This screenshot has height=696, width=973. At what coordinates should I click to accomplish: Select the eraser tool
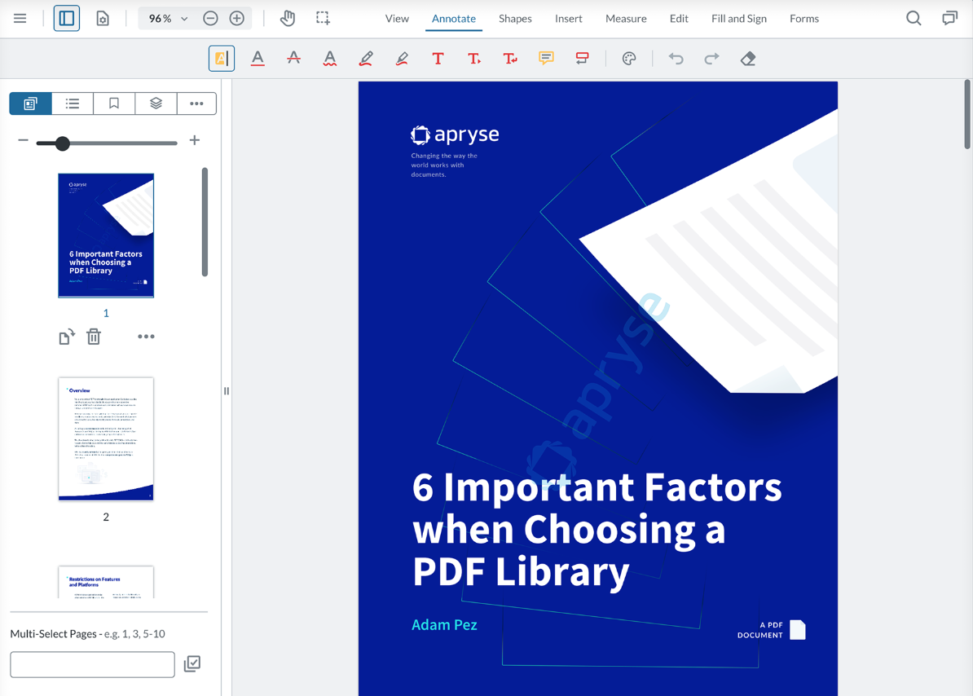(748, 59)
